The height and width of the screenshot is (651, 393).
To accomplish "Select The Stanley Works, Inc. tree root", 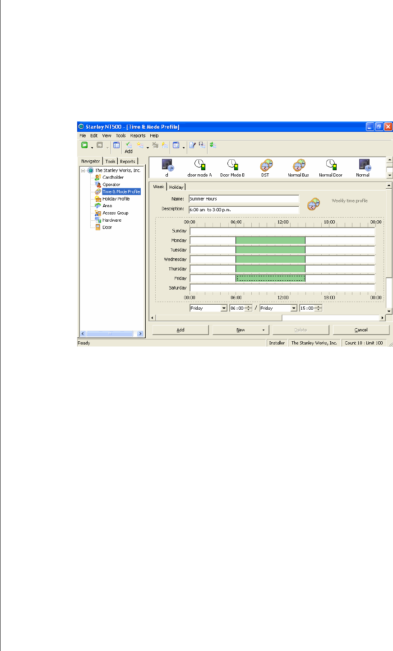I will tap(118, 171).
